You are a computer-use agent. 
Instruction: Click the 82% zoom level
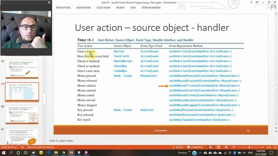pyautogui.click(x=269, y=147)
